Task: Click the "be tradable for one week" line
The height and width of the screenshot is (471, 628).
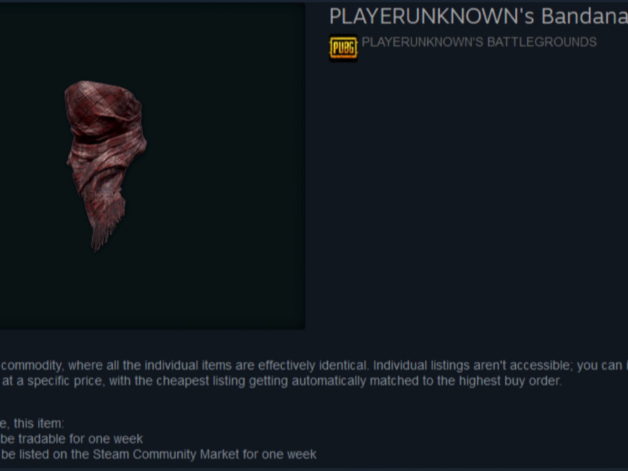Action: click(72, 439)
